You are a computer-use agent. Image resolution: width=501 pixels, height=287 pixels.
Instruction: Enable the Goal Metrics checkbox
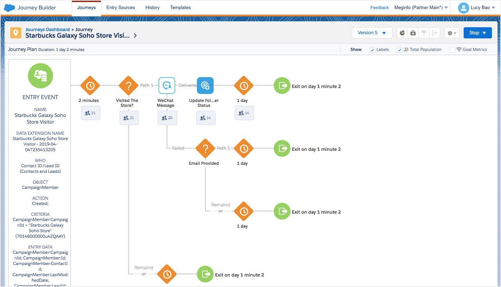pos(452,50)
